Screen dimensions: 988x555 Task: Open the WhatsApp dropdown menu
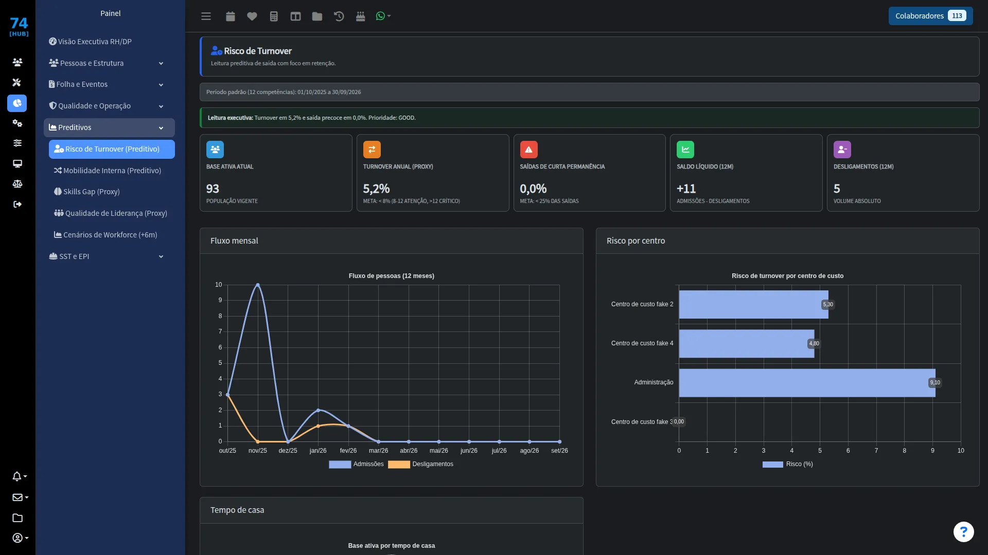tap(383, 16)
